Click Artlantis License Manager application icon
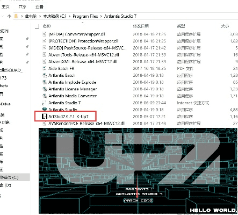The width and height of the screenshot is (238, 215). [45, 89]
